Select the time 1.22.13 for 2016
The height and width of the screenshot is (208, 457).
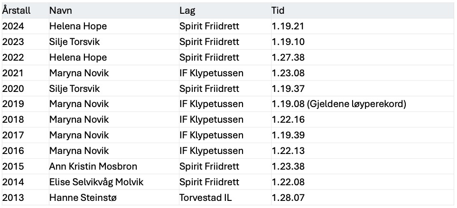click(x=363, y=151)
